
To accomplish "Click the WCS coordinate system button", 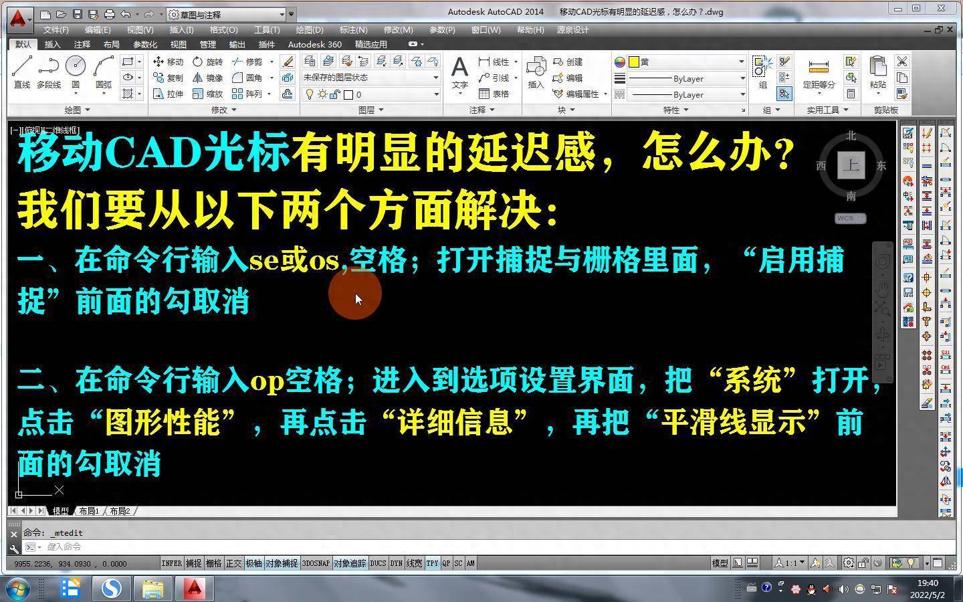I will (x=850, y=219).
